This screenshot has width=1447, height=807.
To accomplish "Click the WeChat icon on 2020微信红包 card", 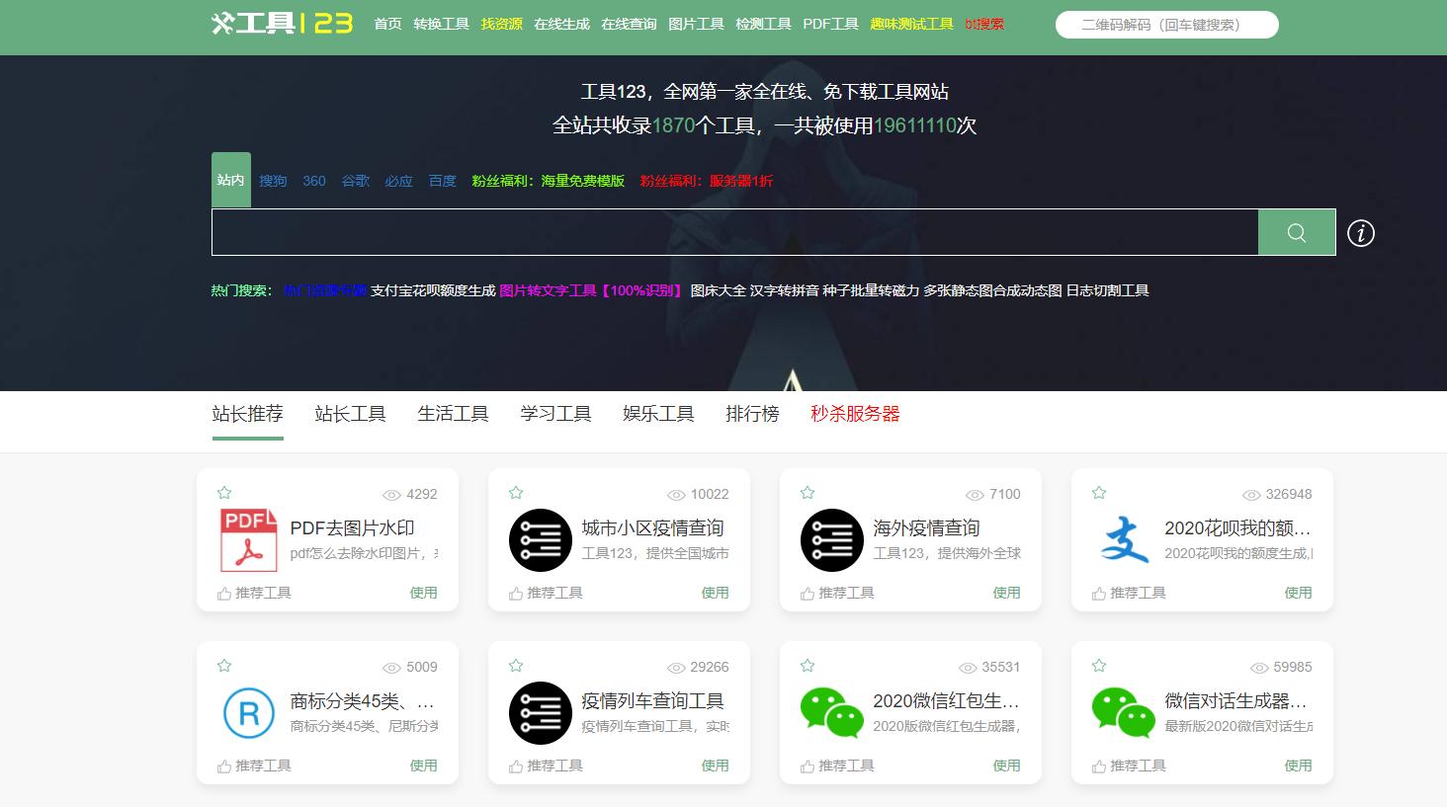I will point(831,713).
